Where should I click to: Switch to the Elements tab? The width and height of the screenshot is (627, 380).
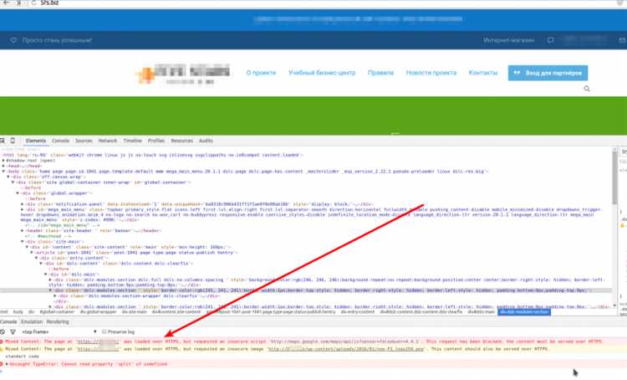[36, 141]
